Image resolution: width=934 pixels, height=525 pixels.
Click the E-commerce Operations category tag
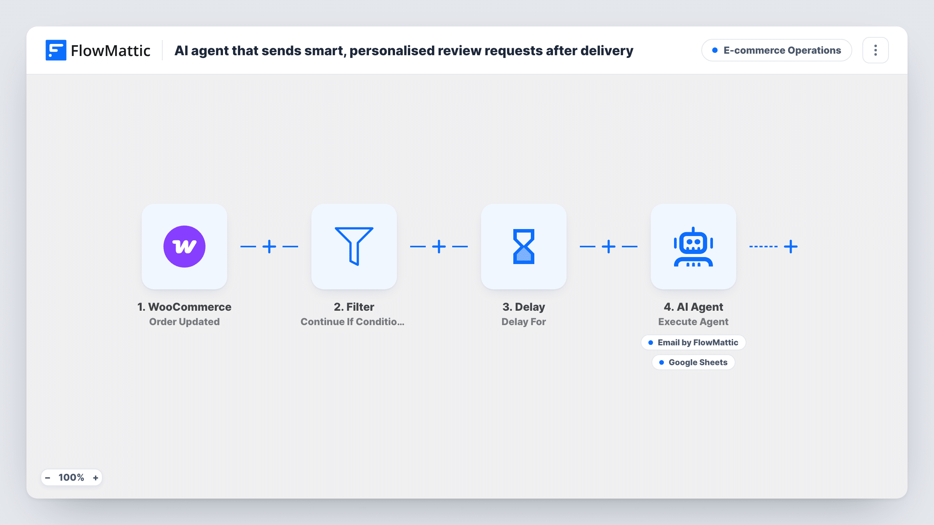[777, 50]
